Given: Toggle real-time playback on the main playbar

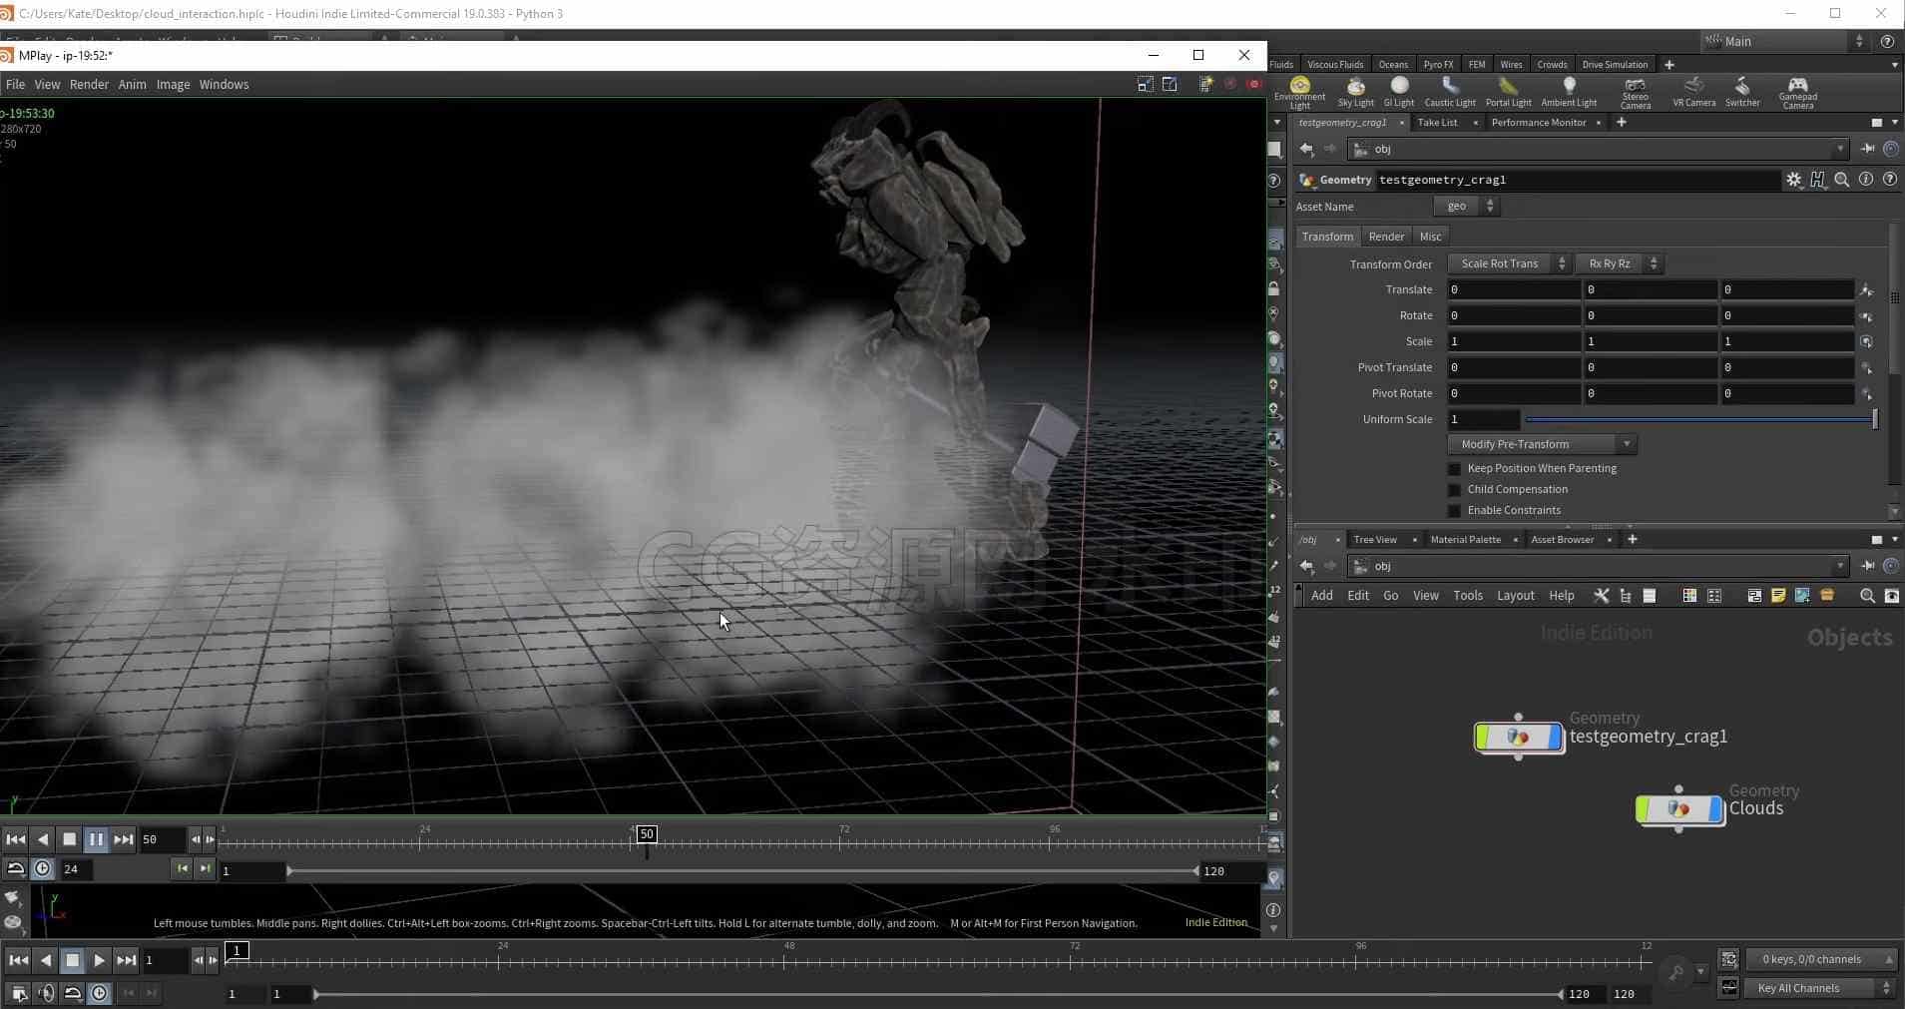Looking at the screenshot, I should coord(99,993).
